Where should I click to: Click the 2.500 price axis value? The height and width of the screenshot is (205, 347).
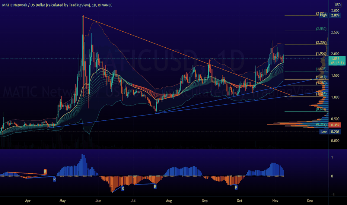[x=335, y=32]
